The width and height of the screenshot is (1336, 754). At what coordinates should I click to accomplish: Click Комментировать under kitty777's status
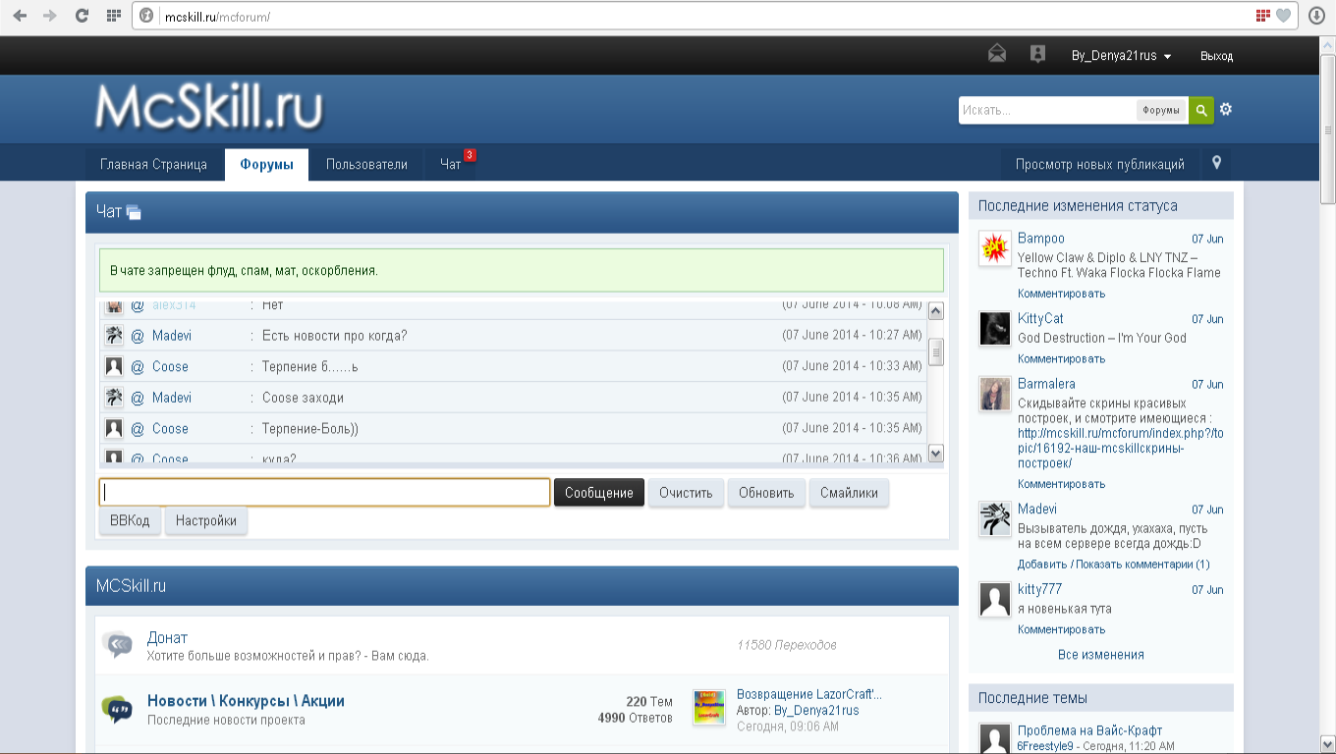pyautogui.click(x=1061, y=629)
